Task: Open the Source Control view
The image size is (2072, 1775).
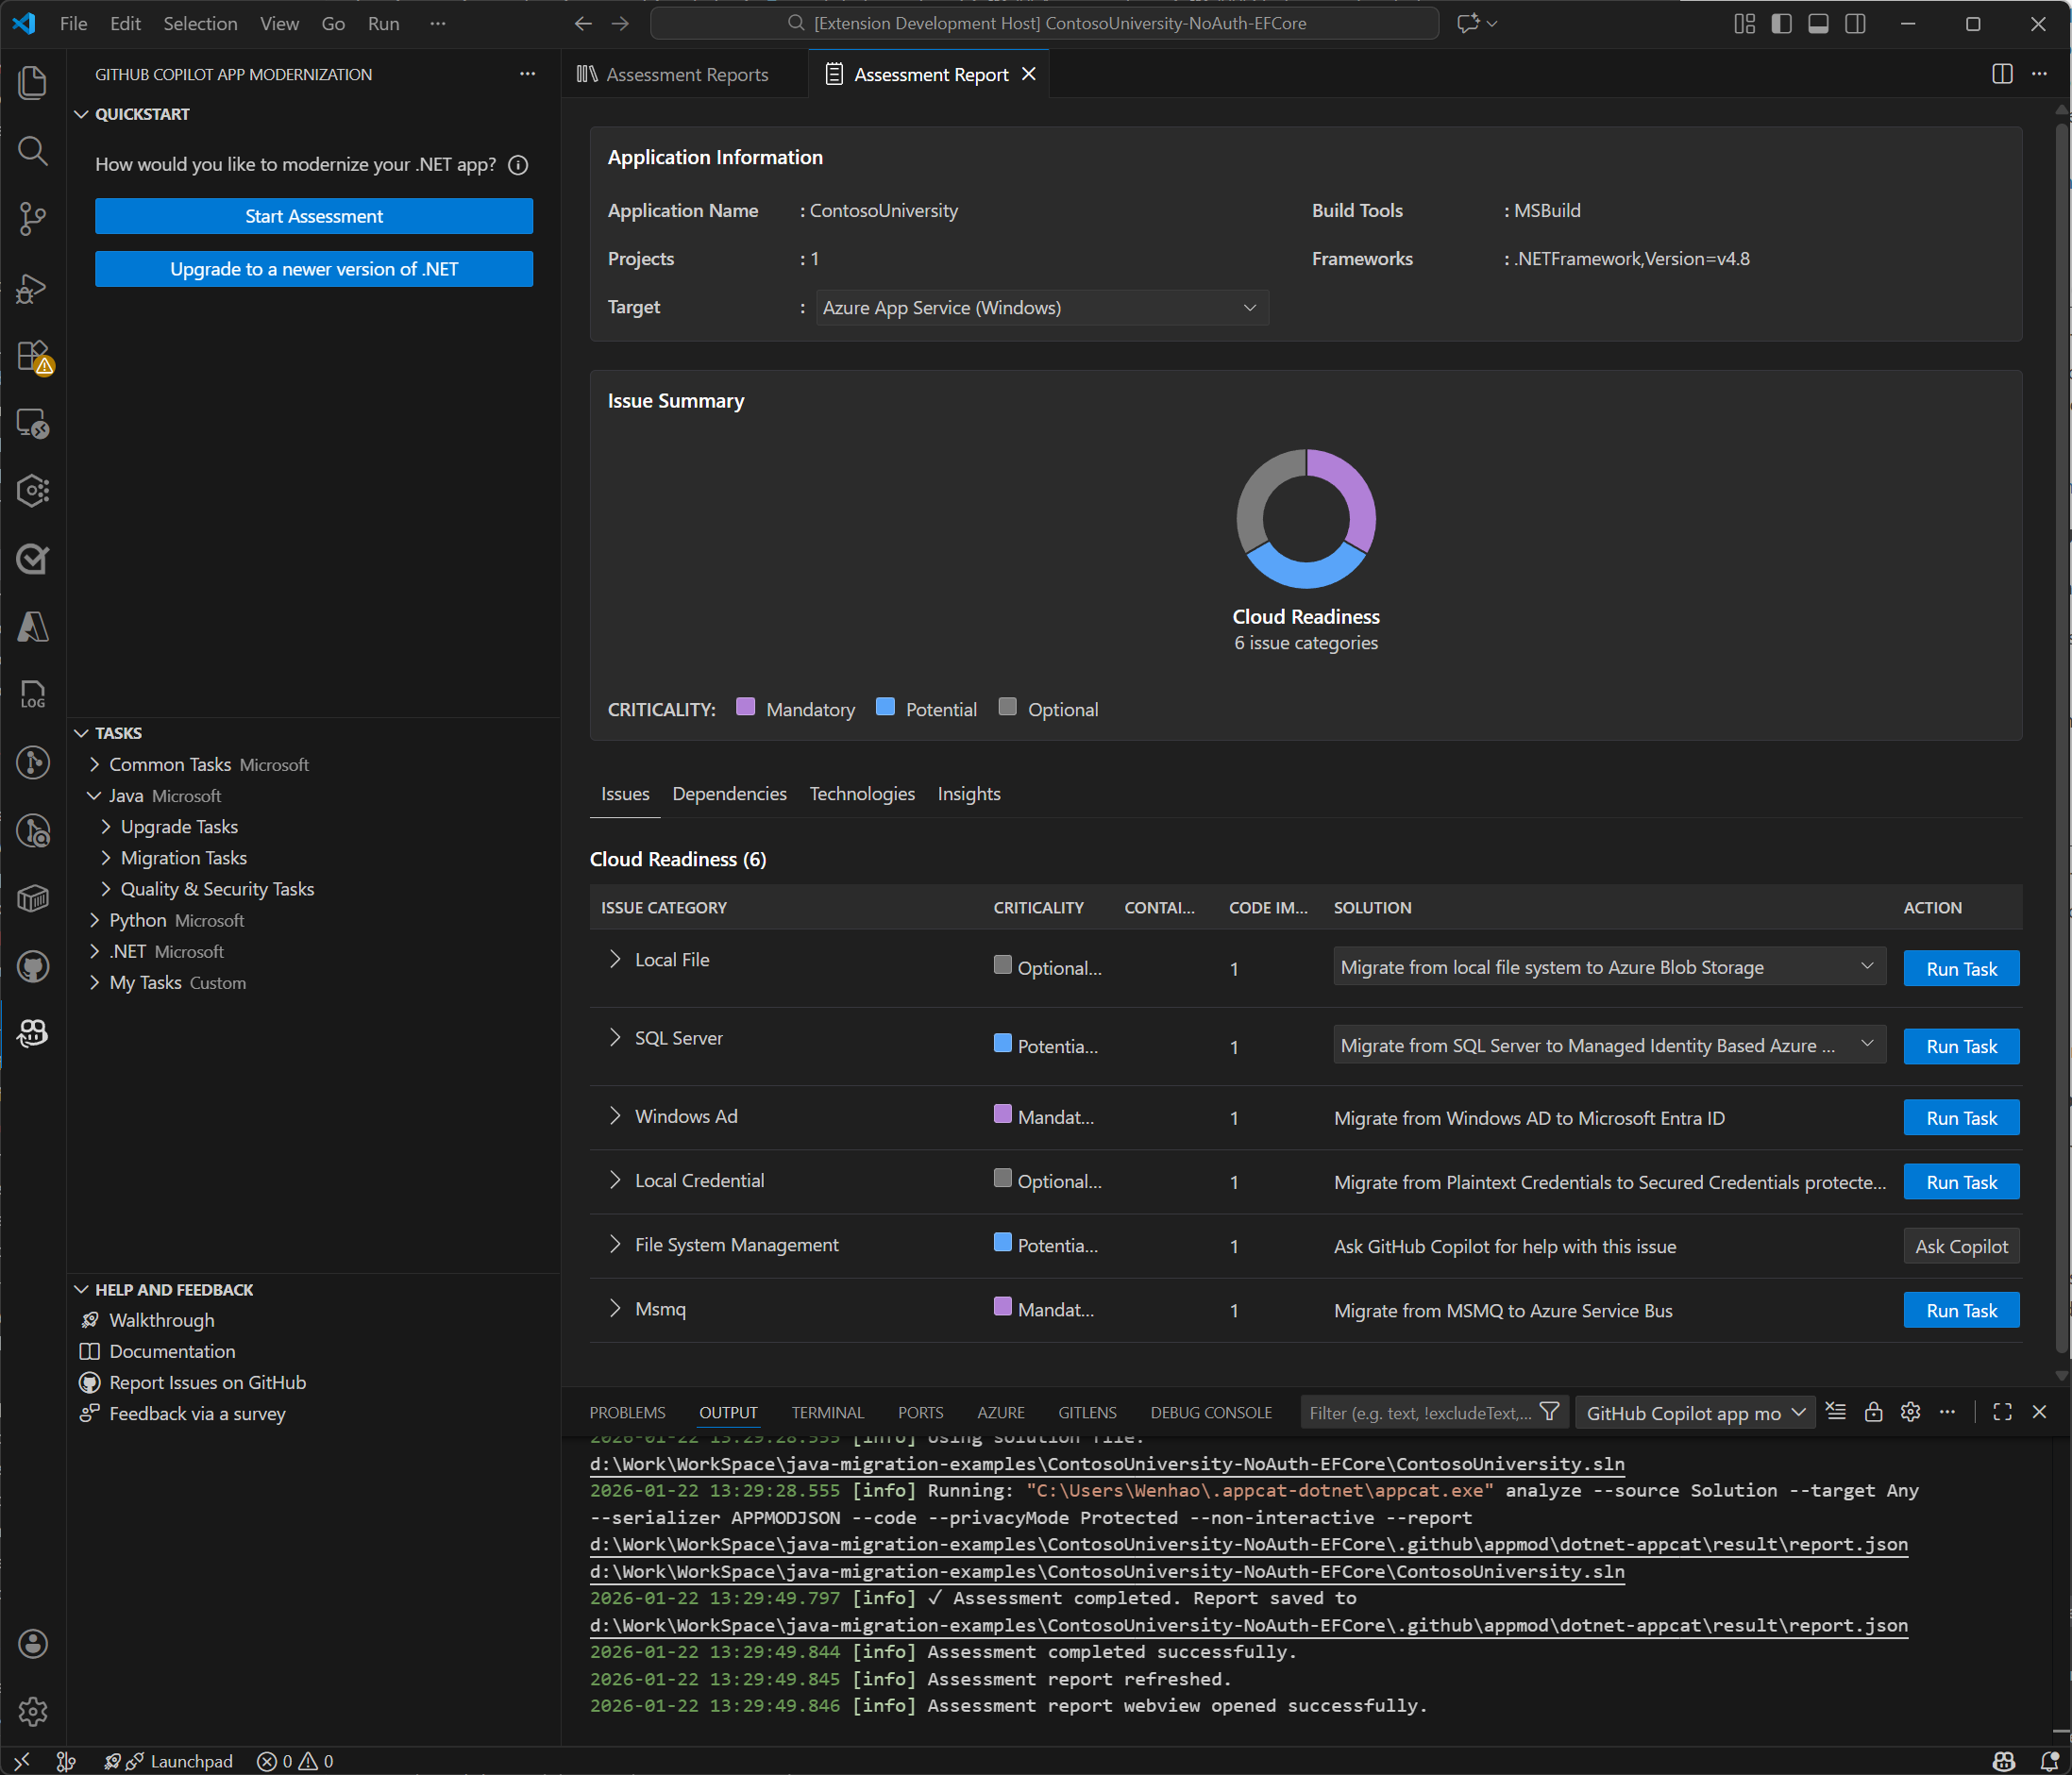Action: (33, 219)
